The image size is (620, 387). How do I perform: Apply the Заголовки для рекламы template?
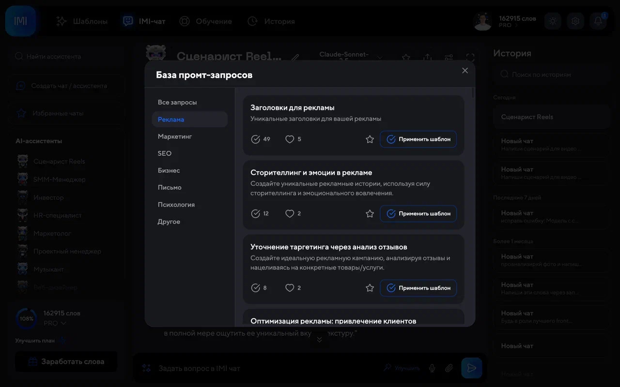coord(418,139)
